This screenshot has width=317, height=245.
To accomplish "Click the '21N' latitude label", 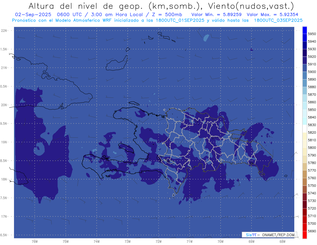I will tap(4, 68).
